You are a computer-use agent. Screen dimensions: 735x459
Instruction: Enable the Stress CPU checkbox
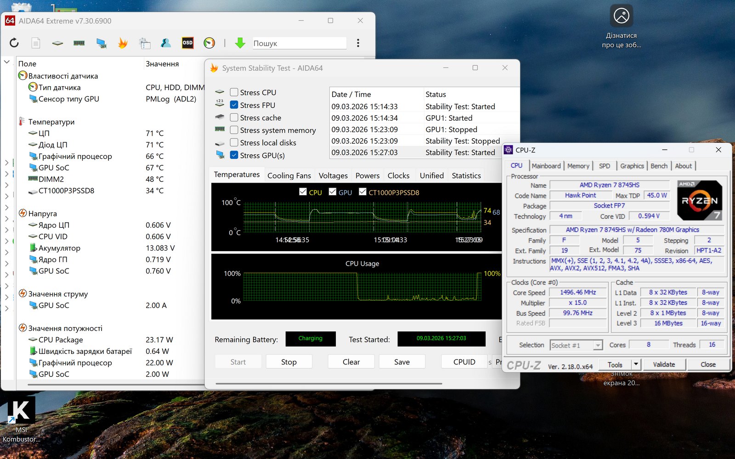point(234,92)
